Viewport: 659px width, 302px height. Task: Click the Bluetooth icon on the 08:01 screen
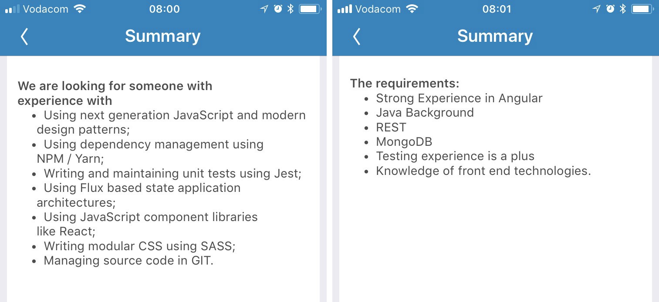623,9
